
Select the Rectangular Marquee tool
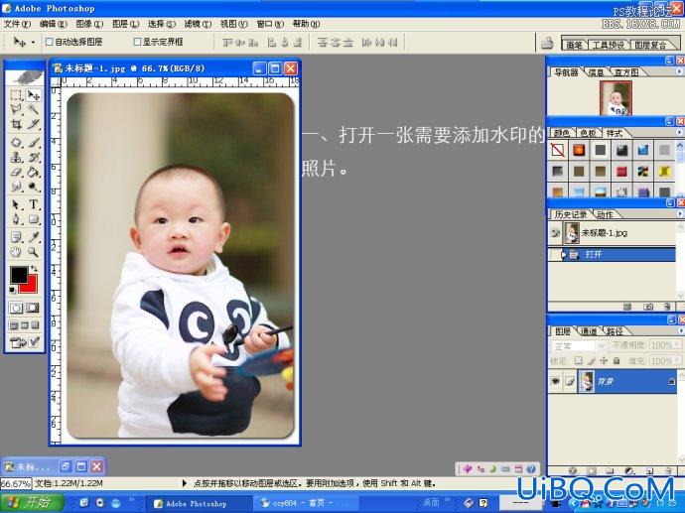(x=17, y=94)
